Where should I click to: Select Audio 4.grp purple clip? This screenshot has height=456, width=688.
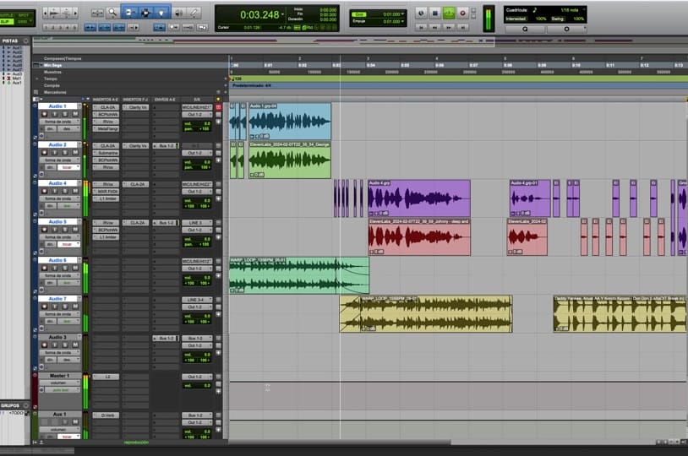[x=419, y=198]
